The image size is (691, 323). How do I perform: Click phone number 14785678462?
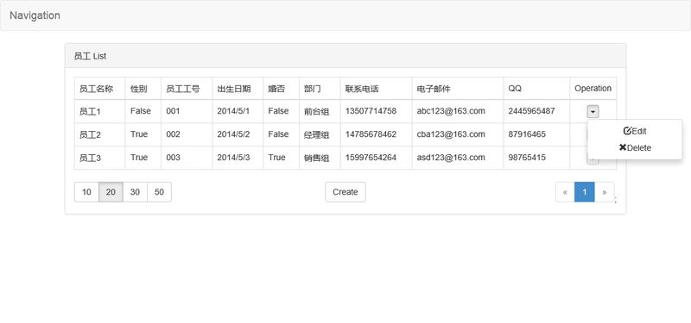click(371, 134)
